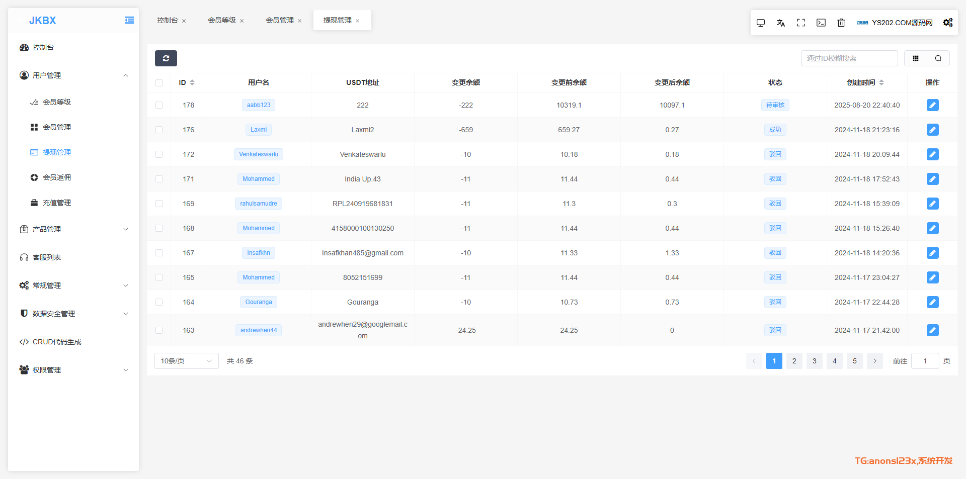Enter fullscreen mode via header icon
Viewport: 966px width, 479px height.
(800, 23)
